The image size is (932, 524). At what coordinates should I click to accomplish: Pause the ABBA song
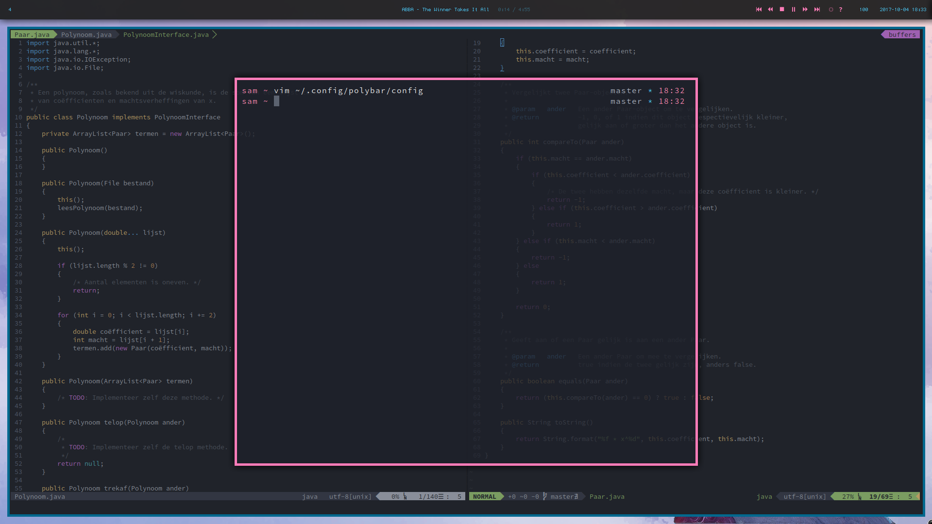click(x=794, y=9)
